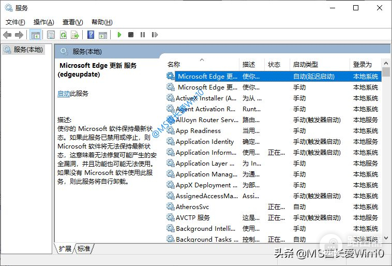The image size is (392, 266).
Task: Click 本地服务 login cell of AllJoyn row
Action: [365, 120]
